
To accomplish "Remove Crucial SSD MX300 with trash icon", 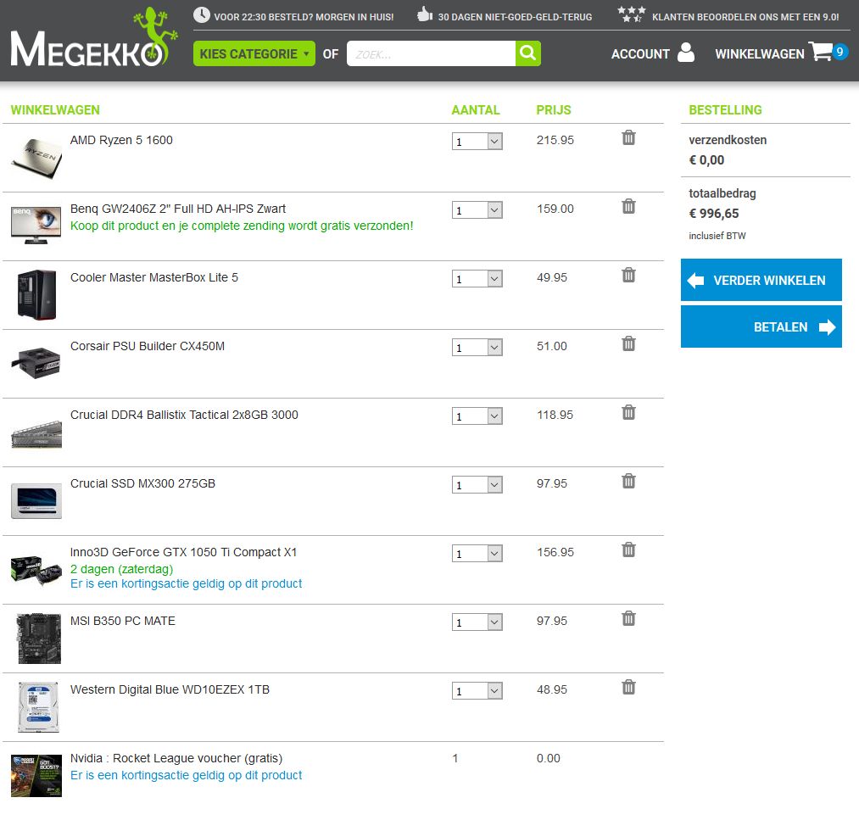I will [628, 481].
